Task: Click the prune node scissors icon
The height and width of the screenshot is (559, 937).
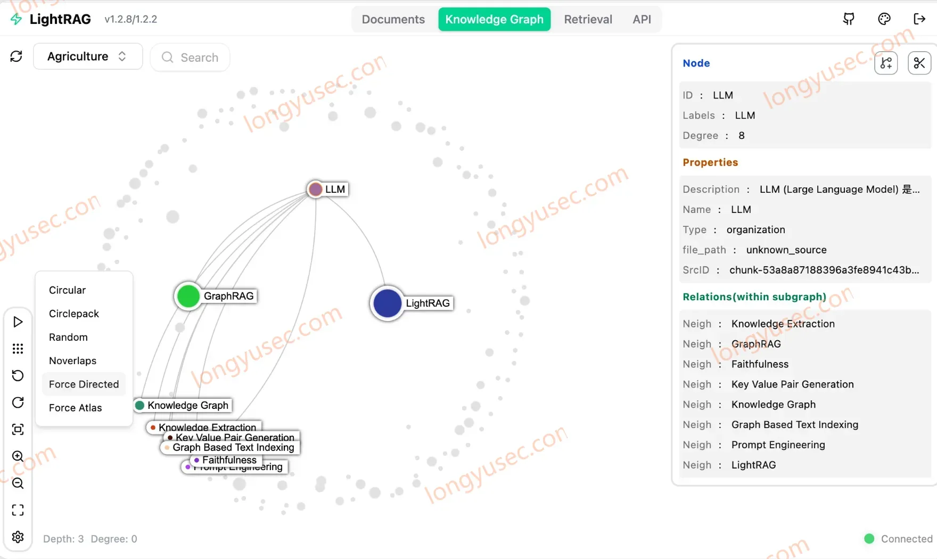Action: [x=919, y=63]
